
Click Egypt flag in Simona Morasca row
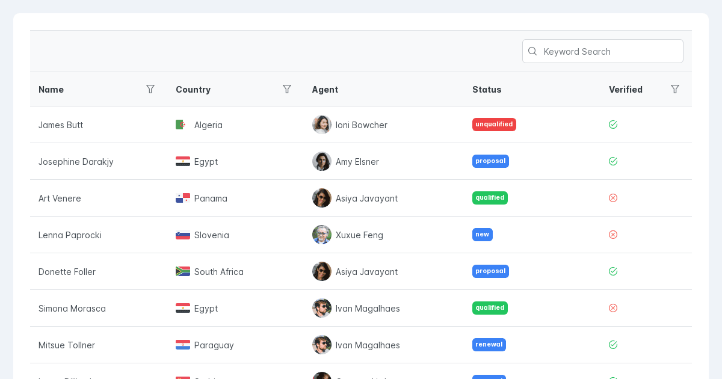pyautogui.click(x=182, y=308)
